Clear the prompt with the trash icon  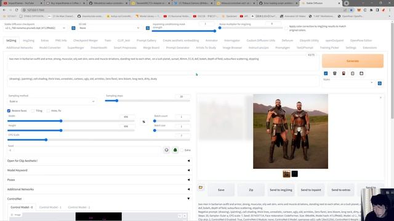(335, 74)
